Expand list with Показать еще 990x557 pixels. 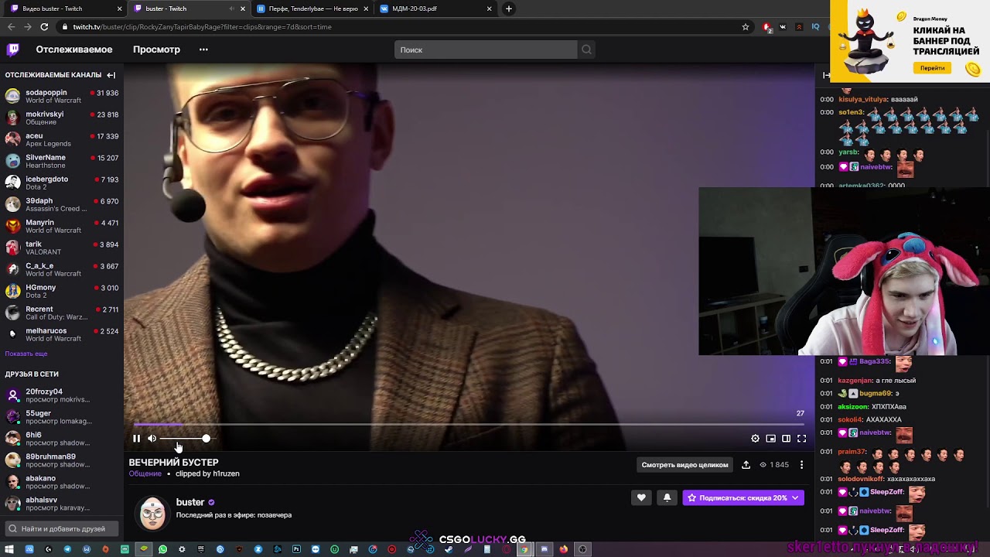click(x=26, y=354)
